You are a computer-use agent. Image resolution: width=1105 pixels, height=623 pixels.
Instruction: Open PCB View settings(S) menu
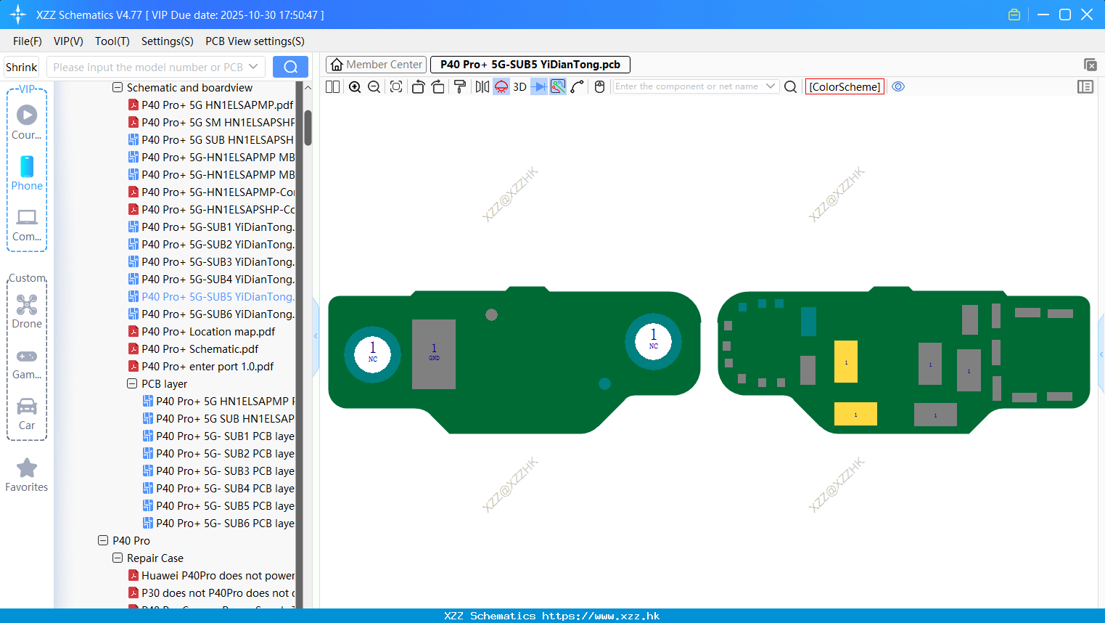[x=255, y=41]
